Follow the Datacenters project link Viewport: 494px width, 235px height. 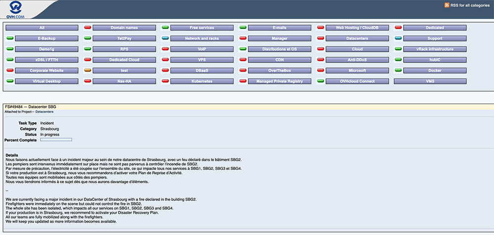(44, 112)
